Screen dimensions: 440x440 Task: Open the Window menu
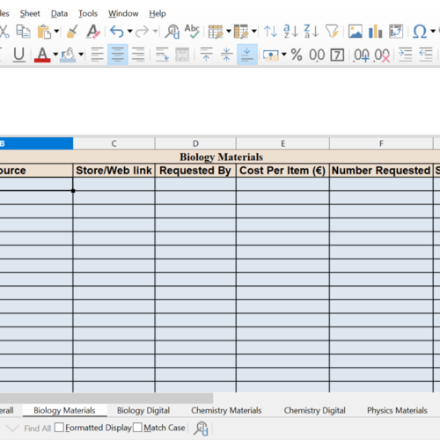[123, 13]
